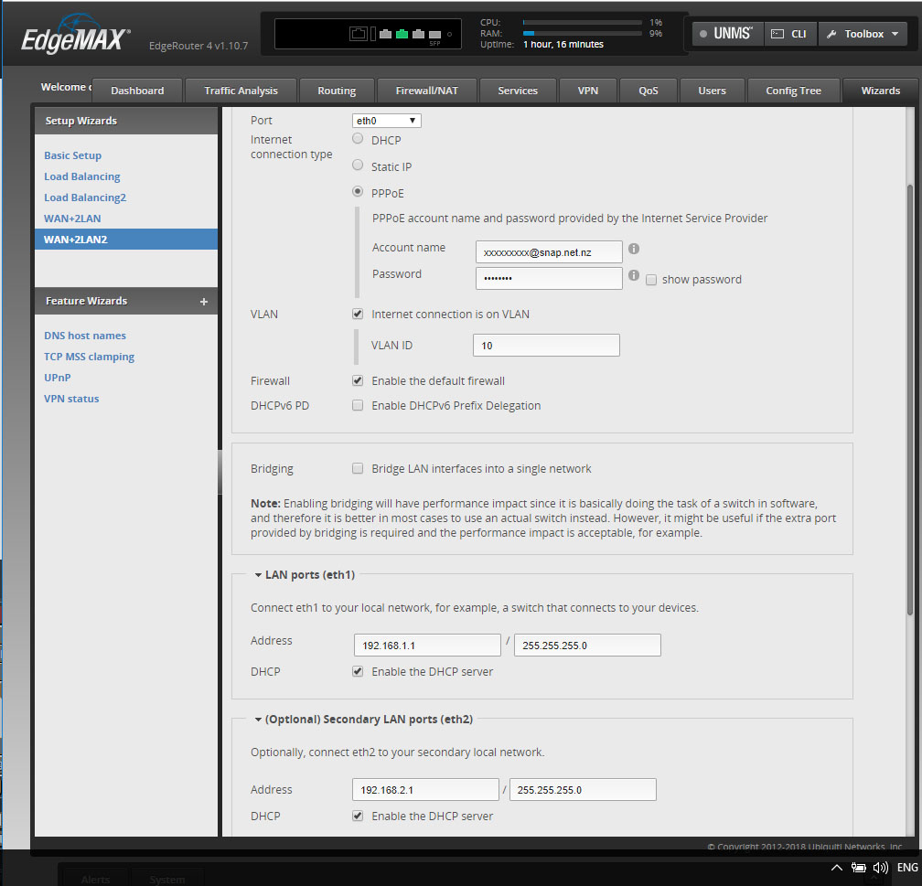Switch to the Config Tree tab
Image resolution: width=922 pixels, height=886 pixels.
coord(793,91)
